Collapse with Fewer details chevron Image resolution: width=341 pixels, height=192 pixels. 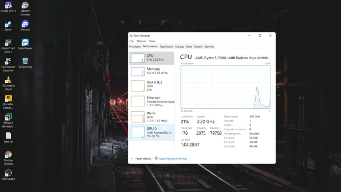coord(132,159)
